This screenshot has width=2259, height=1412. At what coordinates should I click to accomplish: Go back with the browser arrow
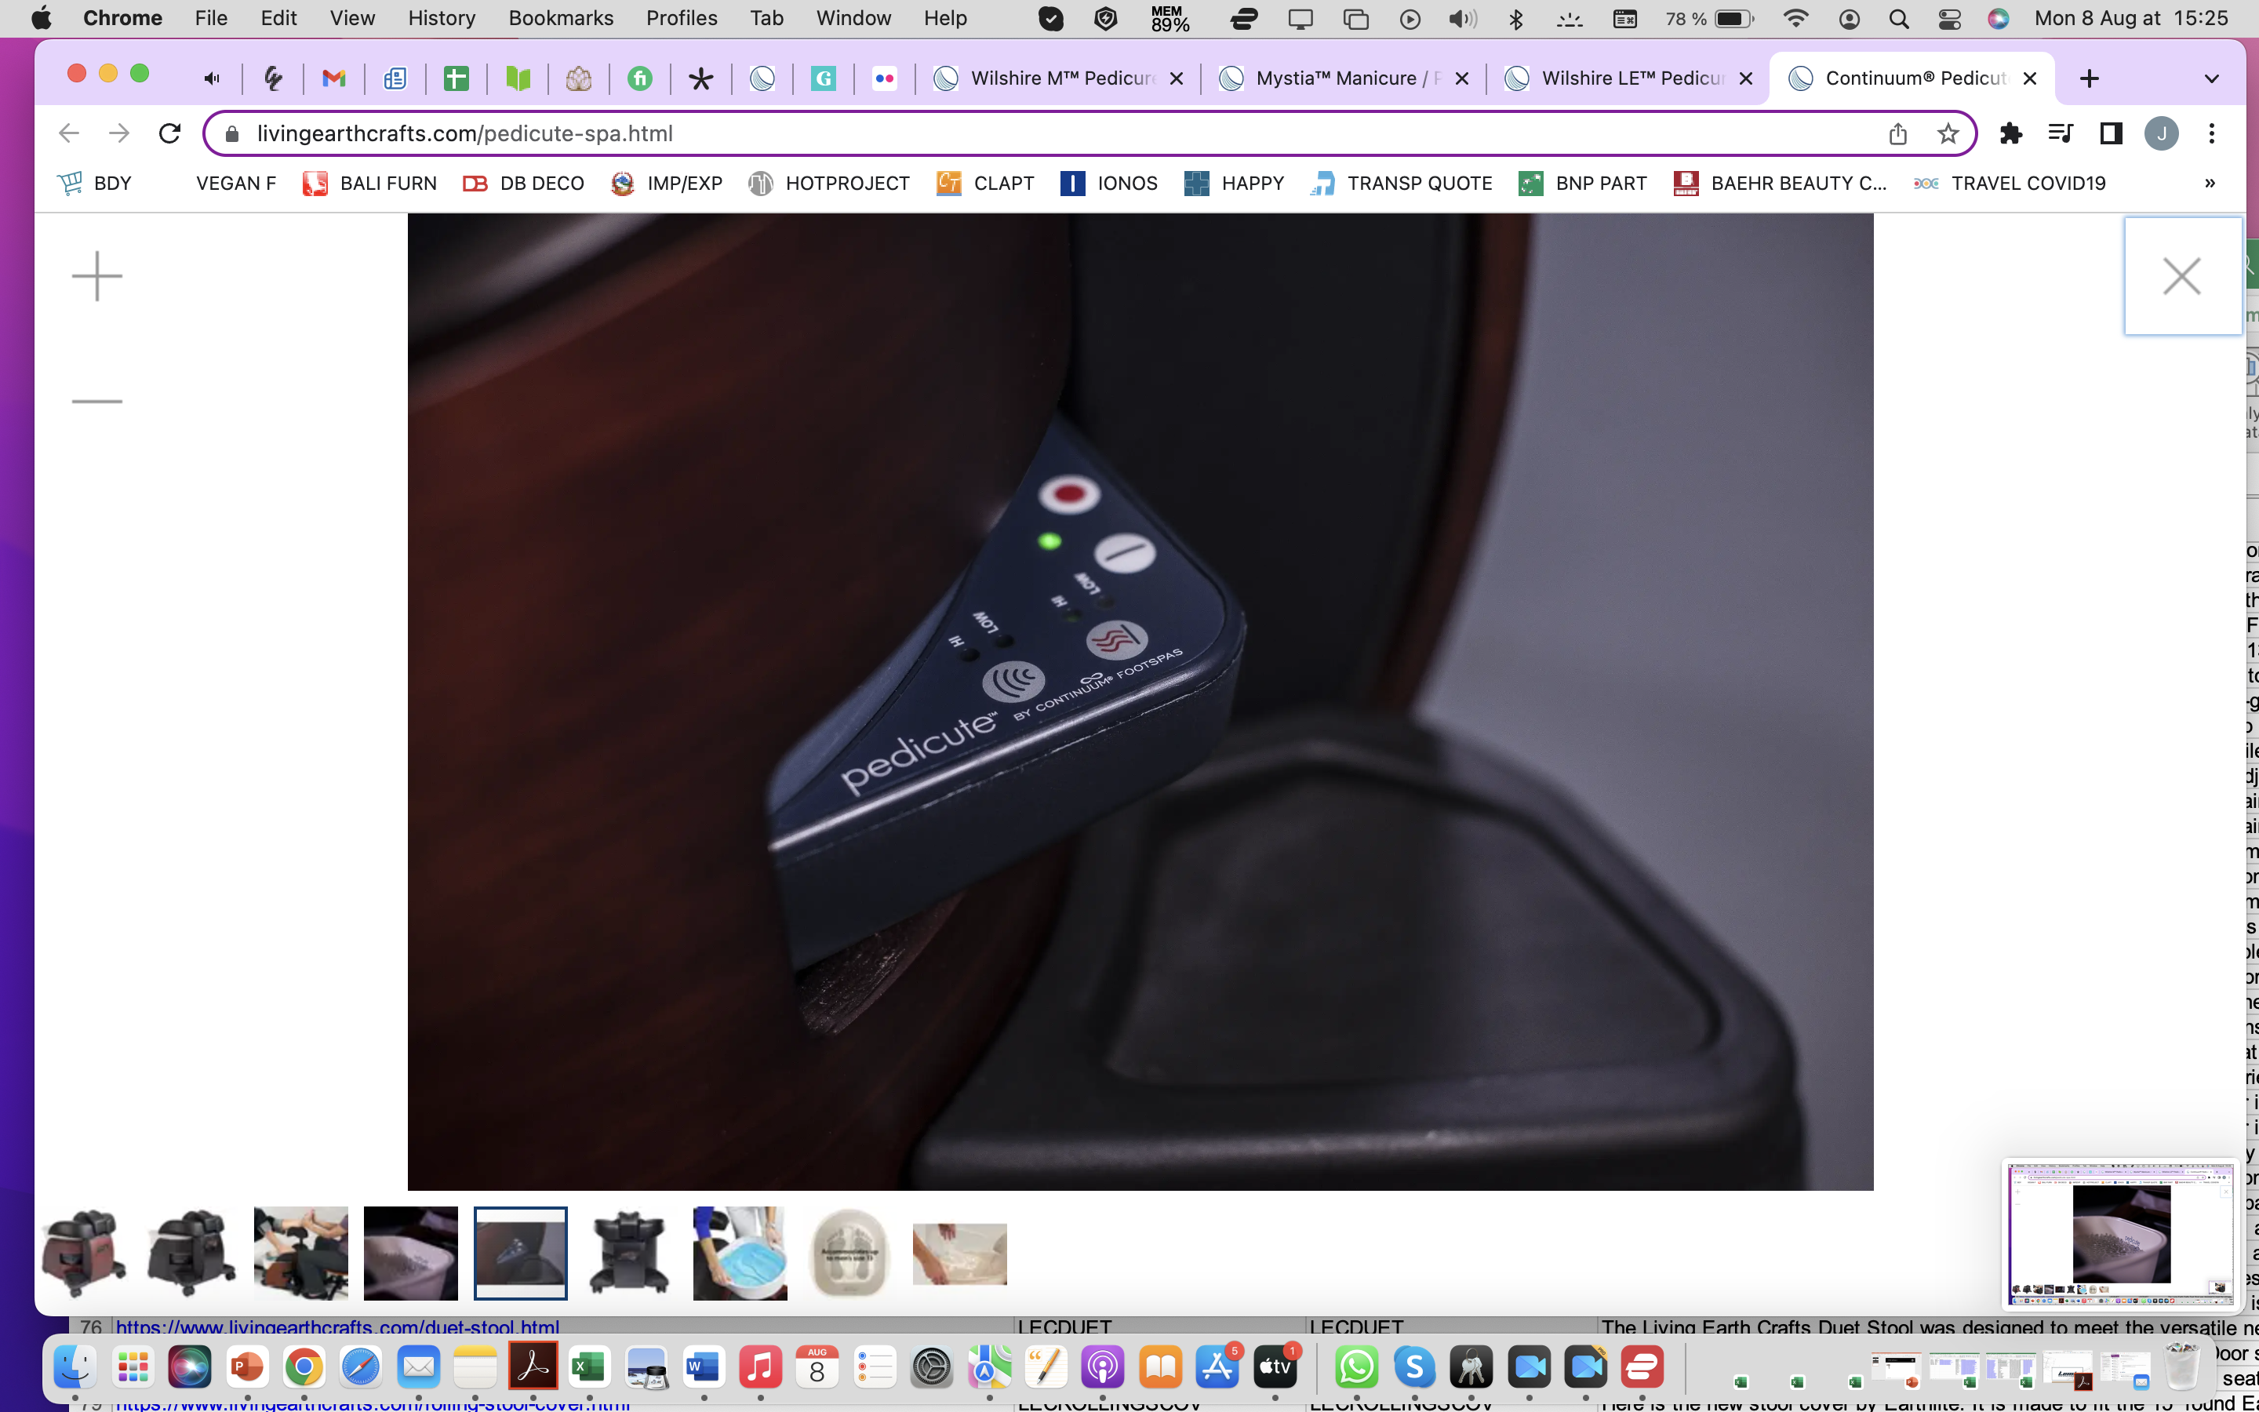[x=69, y=133]
